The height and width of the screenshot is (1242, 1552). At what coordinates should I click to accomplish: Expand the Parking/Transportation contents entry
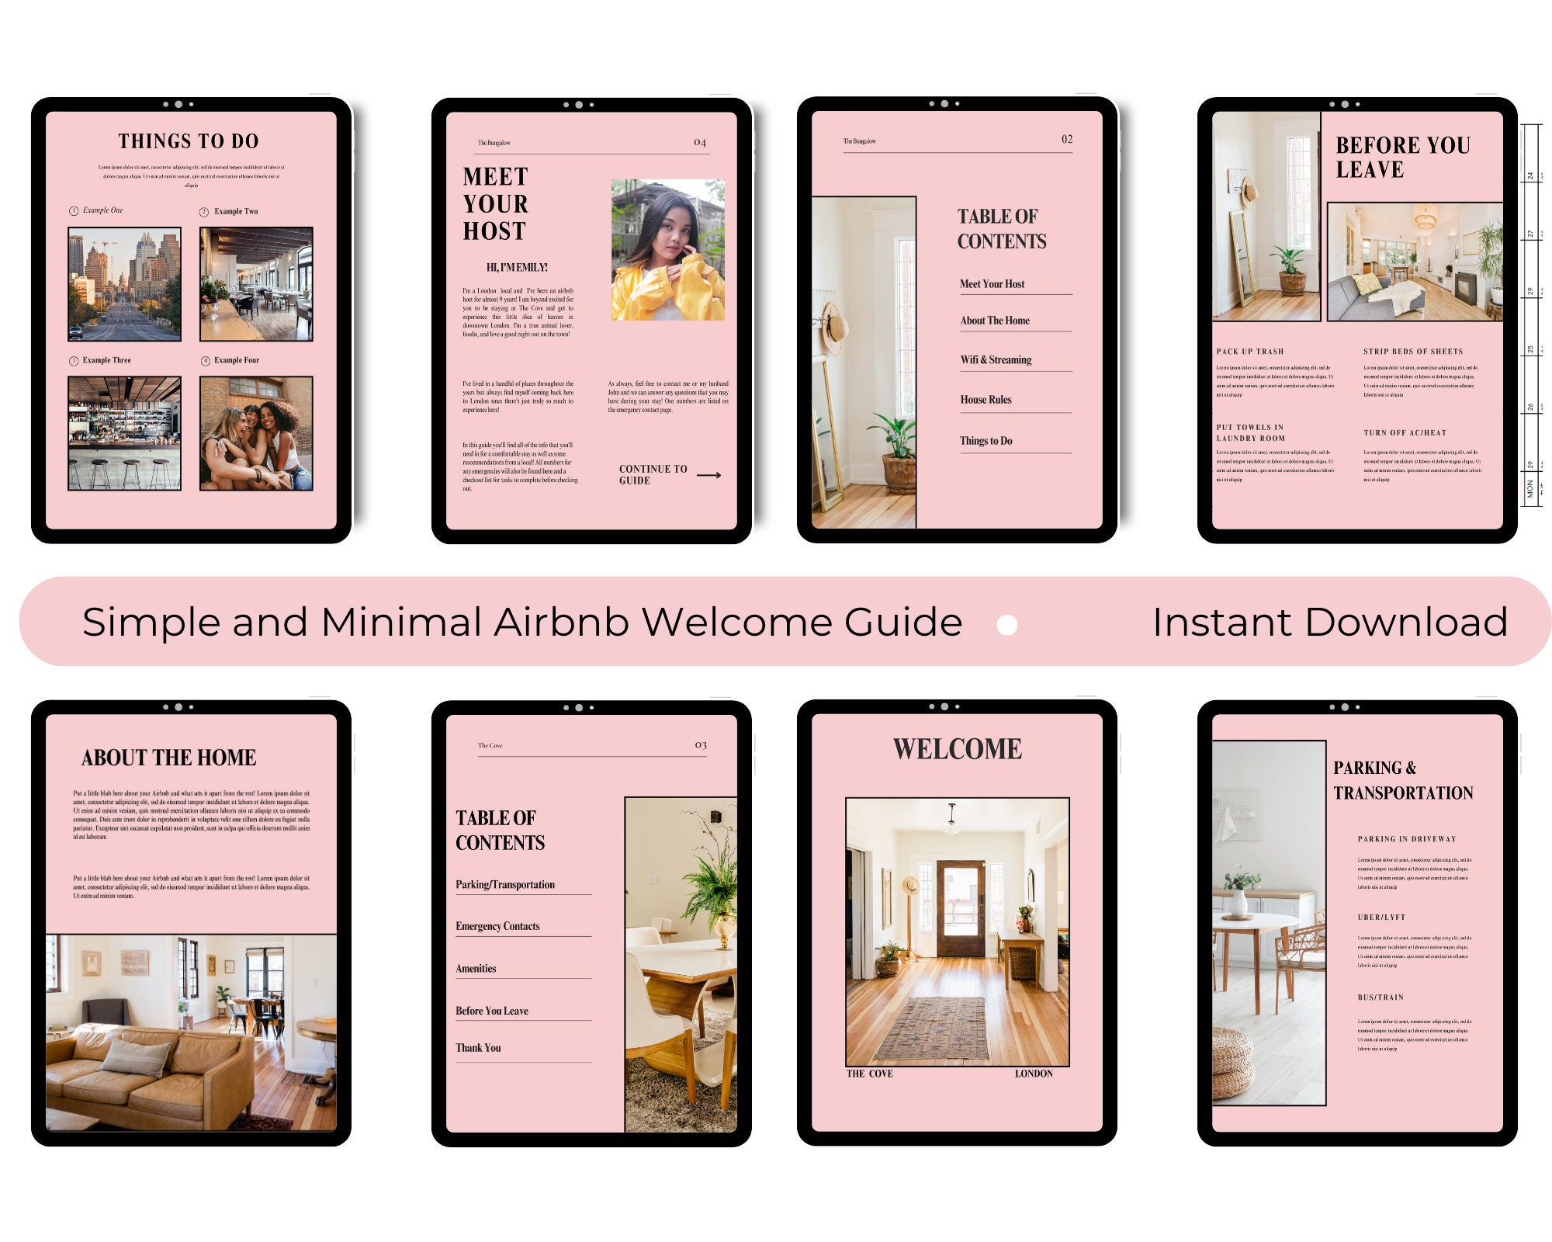(505, 883)
